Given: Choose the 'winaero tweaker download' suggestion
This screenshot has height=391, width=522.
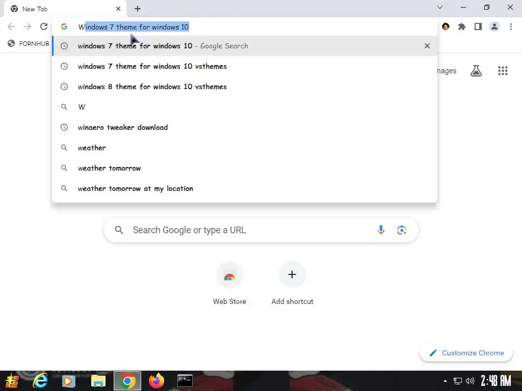Looking at the screenshot, I should pyautogui.click(x=245, y=127).
